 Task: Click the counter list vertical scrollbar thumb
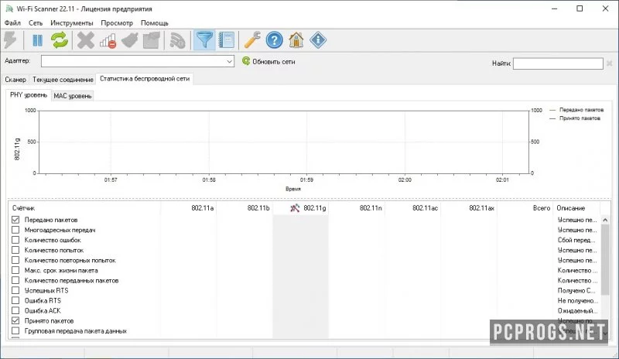(605, 259)
